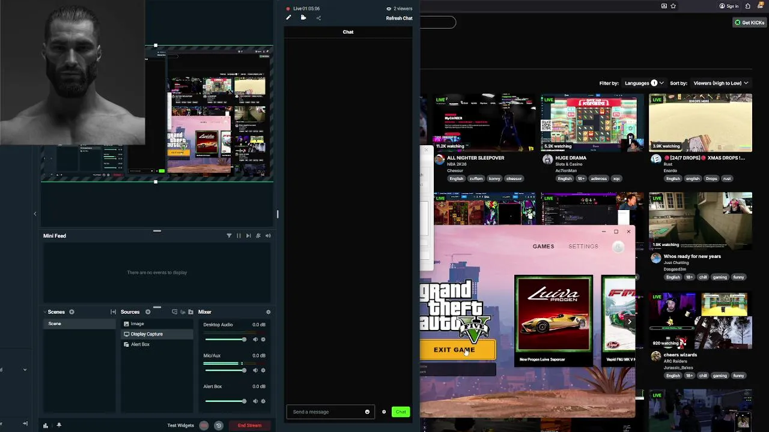
Task: Click the add source folder icon
Action: click(x=191, y=312)
